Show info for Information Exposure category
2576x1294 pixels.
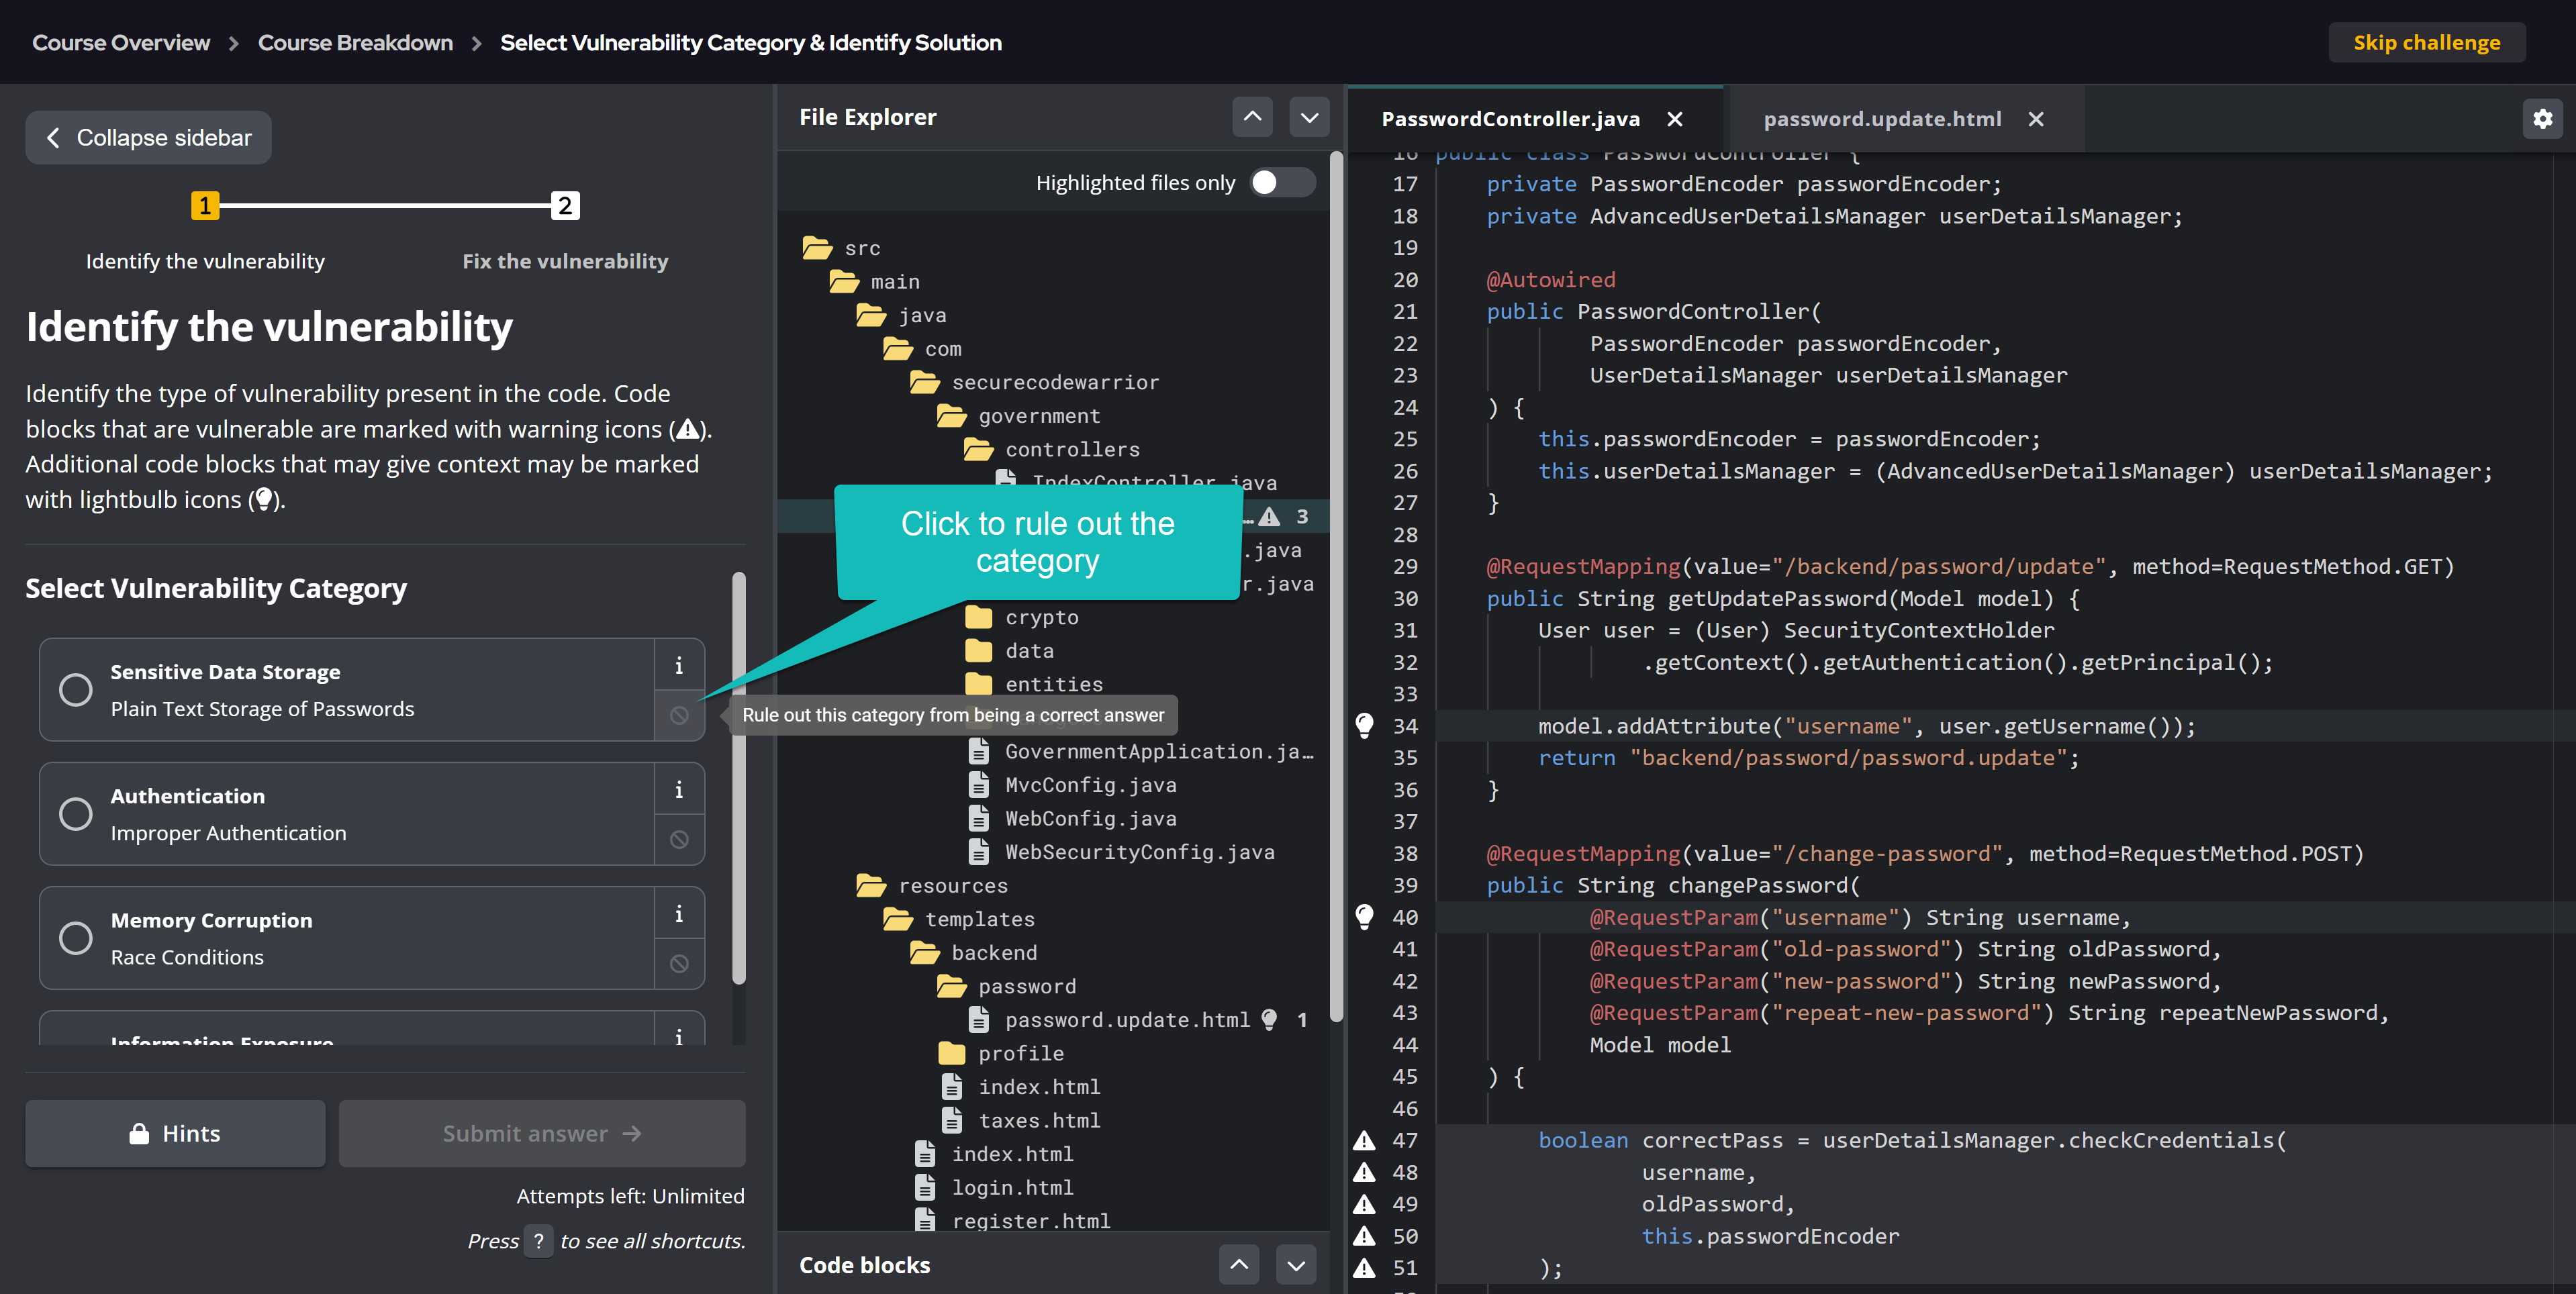tap(679, 1034)
